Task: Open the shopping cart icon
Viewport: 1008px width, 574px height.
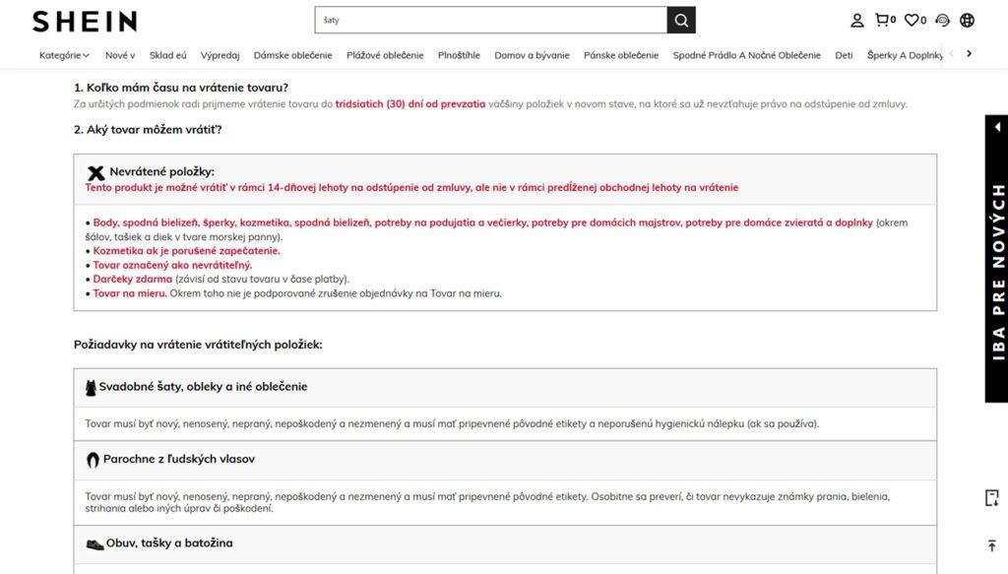Action: (885, 21)
